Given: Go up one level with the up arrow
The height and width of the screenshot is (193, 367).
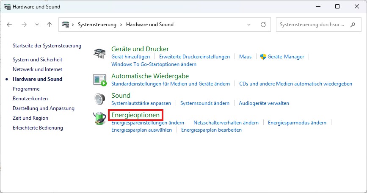Looking at the screenshot, I should coord(49,25).
